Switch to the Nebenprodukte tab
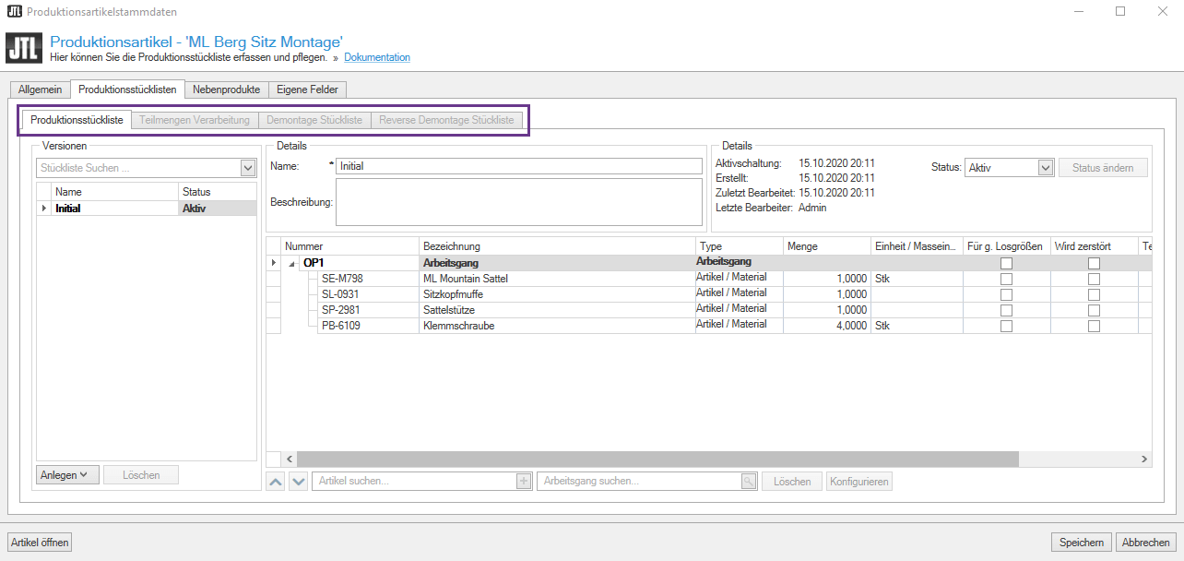This screenshot has height=561, width=1184. coord(226,90)
